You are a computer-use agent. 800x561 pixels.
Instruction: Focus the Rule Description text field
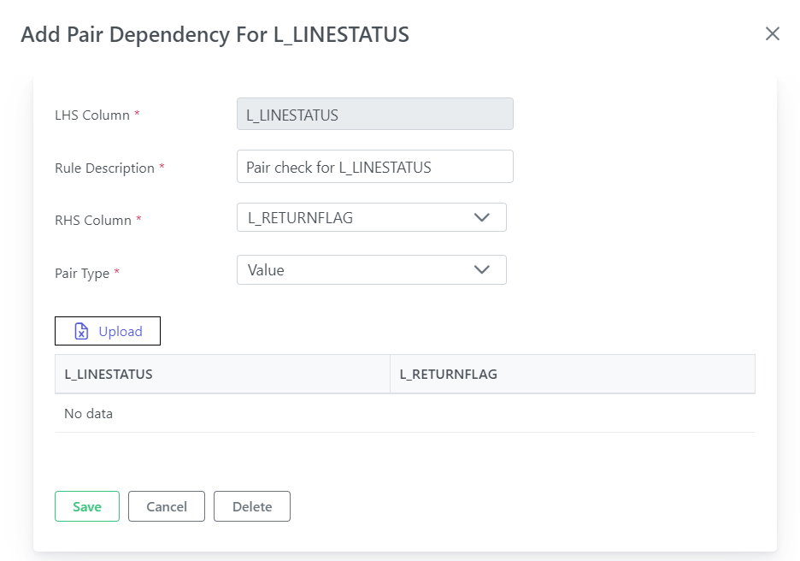375,167
